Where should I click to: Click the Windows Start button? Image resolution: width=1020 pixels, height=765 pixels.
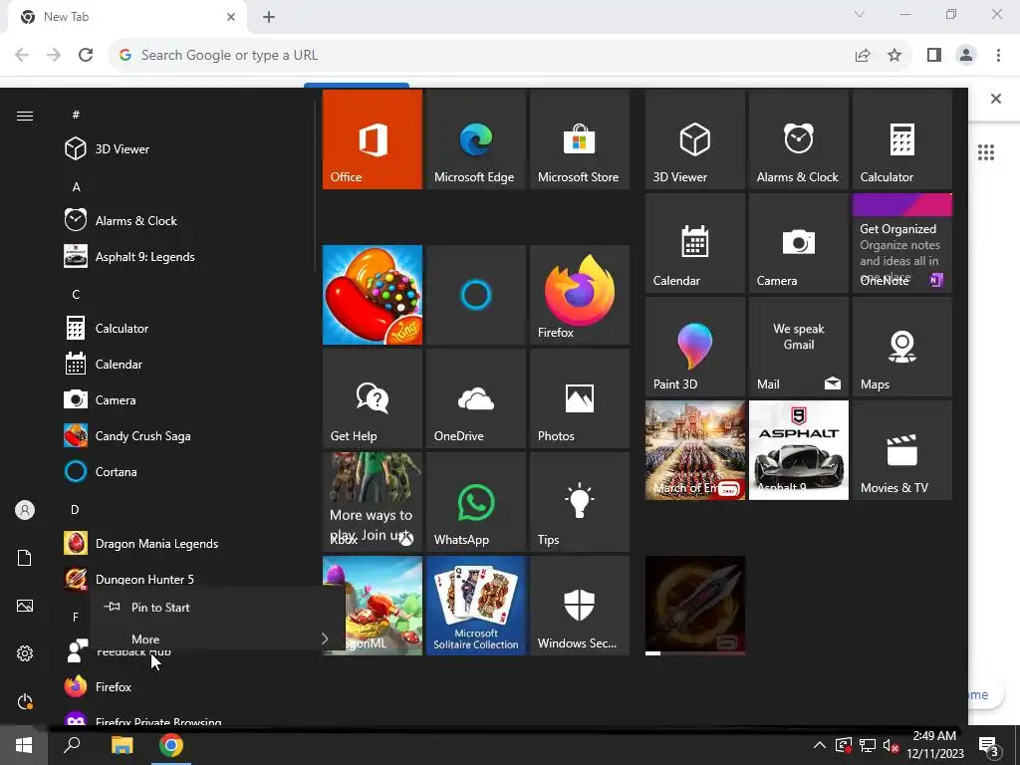[x=24, y=745]
